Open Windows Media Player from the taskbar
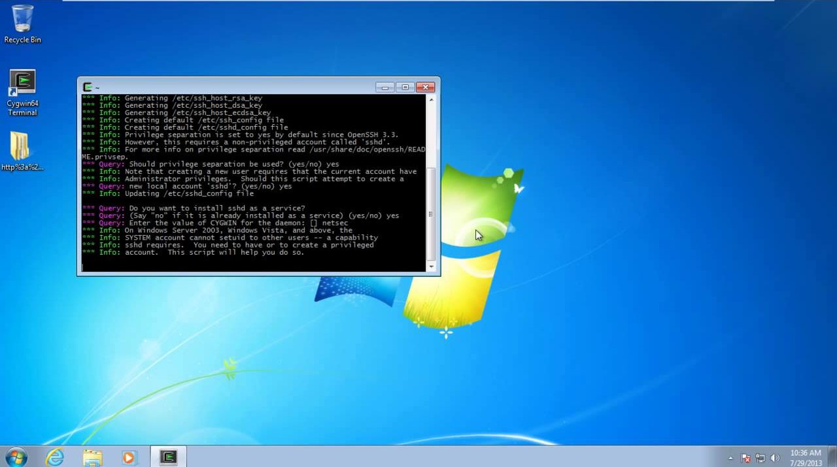Image resolution: width=837 pixels, height=467 pixels. (x=129, y=457)
